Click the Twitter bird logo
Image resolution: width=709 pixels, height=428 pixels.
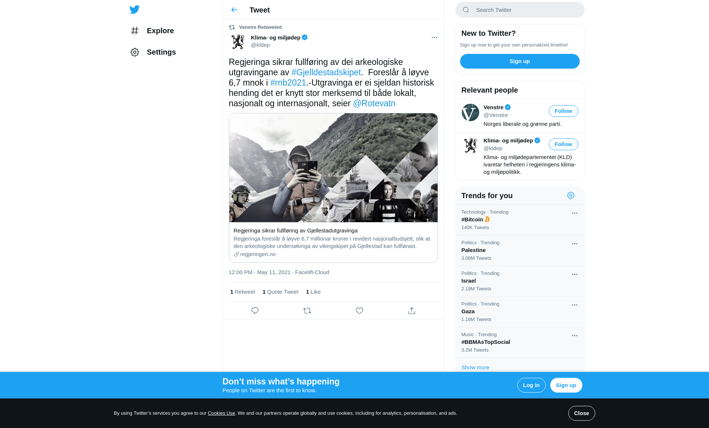pyautogui.click(x=134, y=10)
